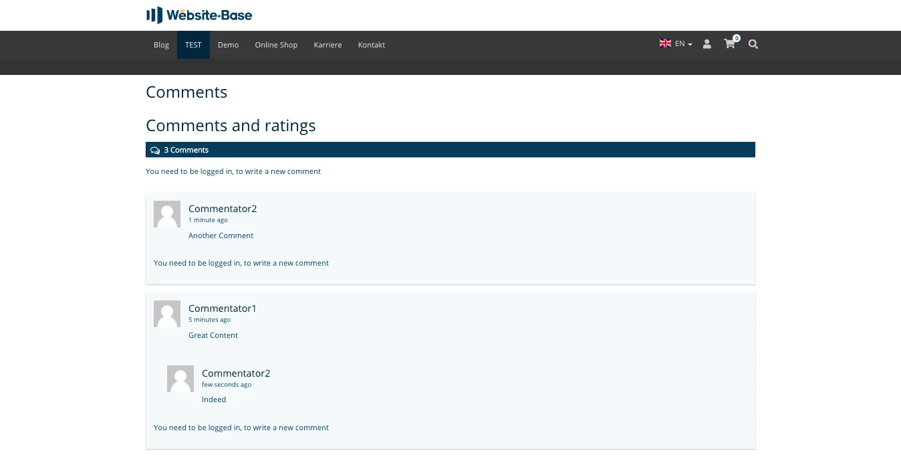Click the speech bubble comments icon
The width and height of the screenshot is (901, 459).
(x=155, y=150)
